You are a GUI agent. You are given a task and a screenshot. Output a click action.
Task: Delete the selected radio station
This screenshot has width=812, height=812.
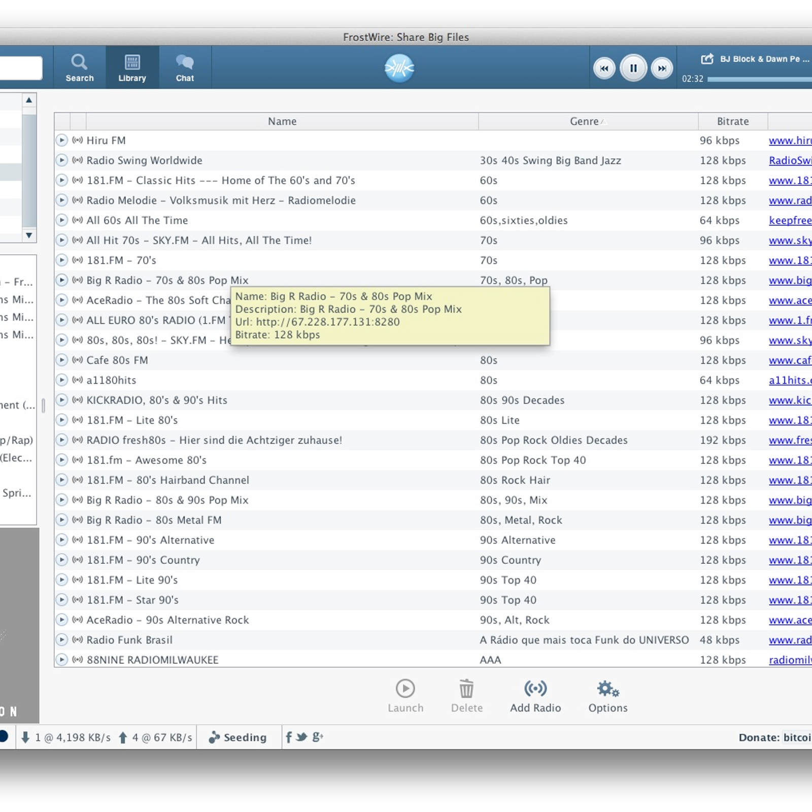pyautogui.click(x=467, y=696)
